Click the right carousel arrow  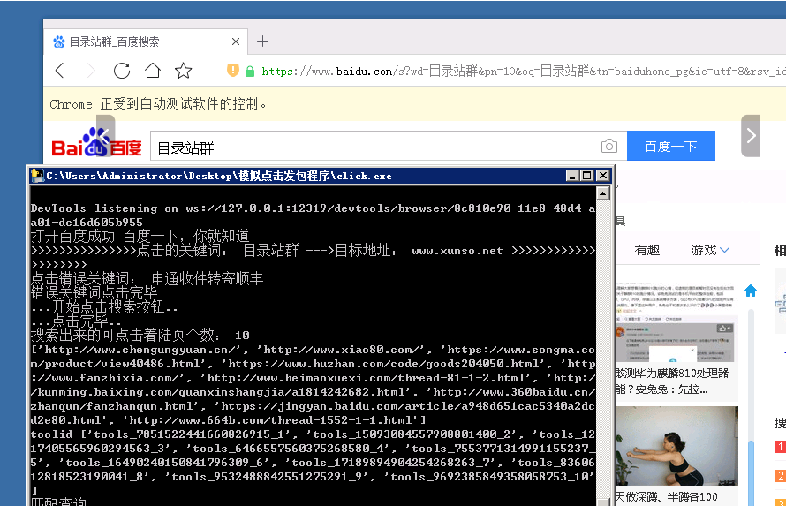tap(751, 135)
